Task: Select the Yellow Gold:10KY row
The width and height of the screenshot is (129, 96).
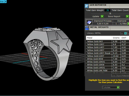Action: tap(107, 44)
